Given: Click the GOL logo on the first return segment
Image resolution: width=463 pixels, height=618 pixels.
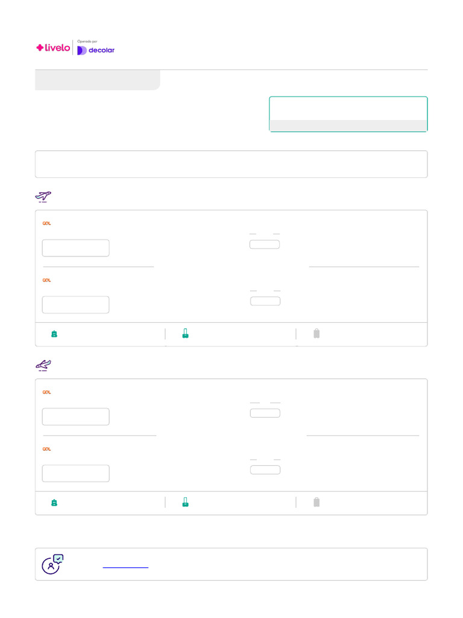Looking at the screenshot, I should pos(46,392).
